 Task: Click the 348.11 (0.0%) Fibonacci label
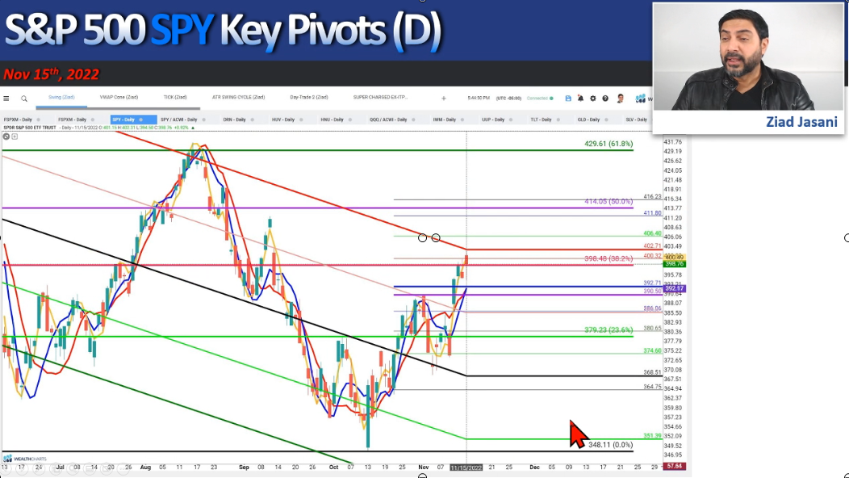coord(610,445)
